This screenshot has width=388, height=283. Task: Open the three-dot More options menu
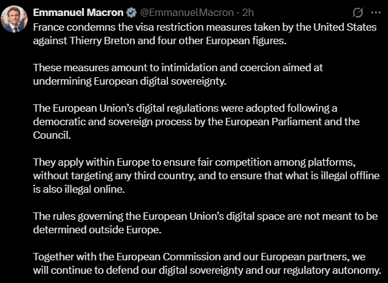[376, 12]
